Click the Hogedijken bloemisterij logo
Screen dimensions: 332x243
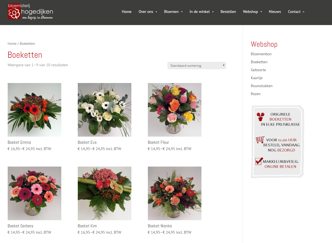coord(30,12)
